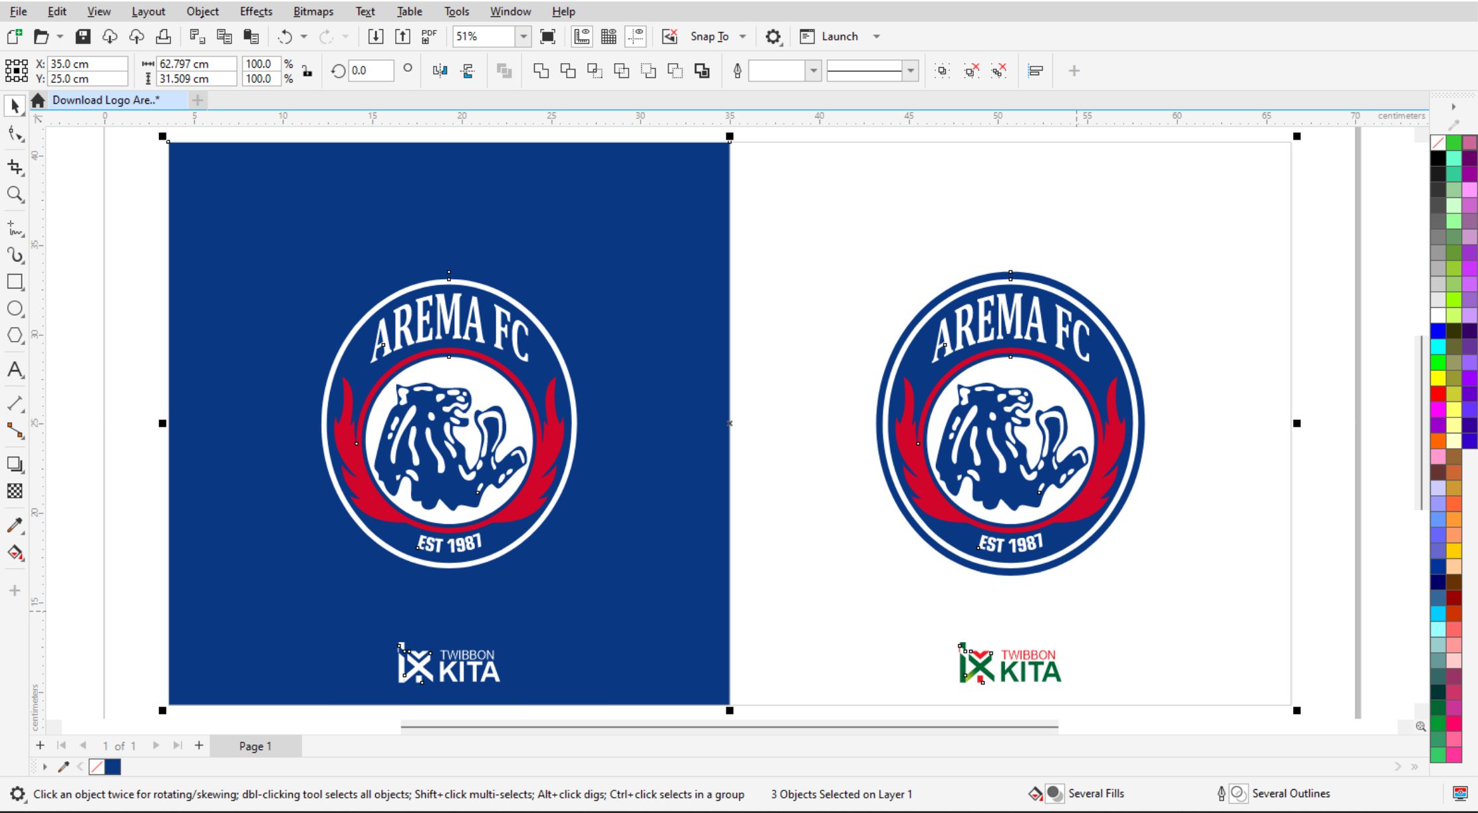Go to next page arrow

[x=156, y=745]
